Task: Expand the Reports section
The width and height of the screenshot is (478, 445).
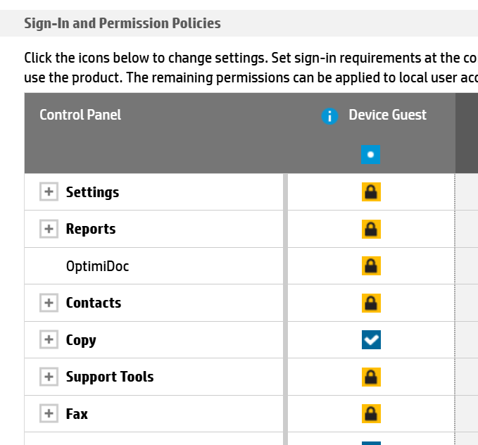Action: [49, 229]
